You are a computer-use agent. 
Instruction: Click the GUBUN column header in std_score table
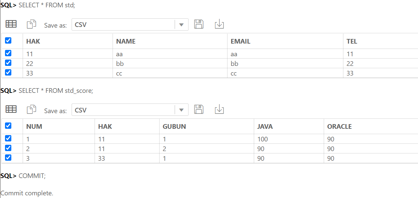coord(174,126)
